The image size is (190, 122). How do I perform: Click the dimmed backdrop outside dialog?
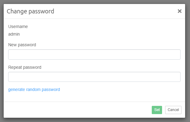pyautogui.click(x=188, y=61)
